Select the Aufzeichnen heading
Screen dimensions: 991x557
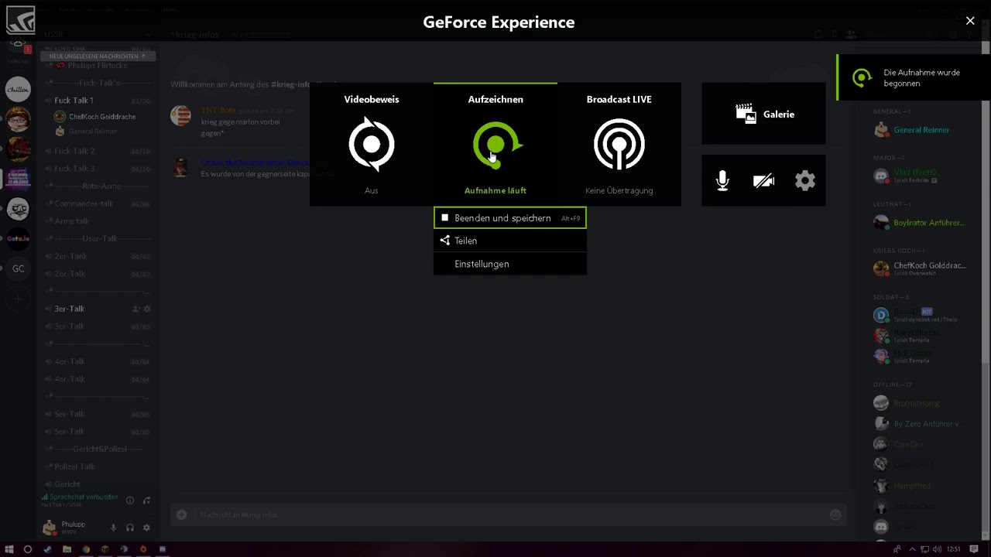pyautogui.click(x=495, y=99)
